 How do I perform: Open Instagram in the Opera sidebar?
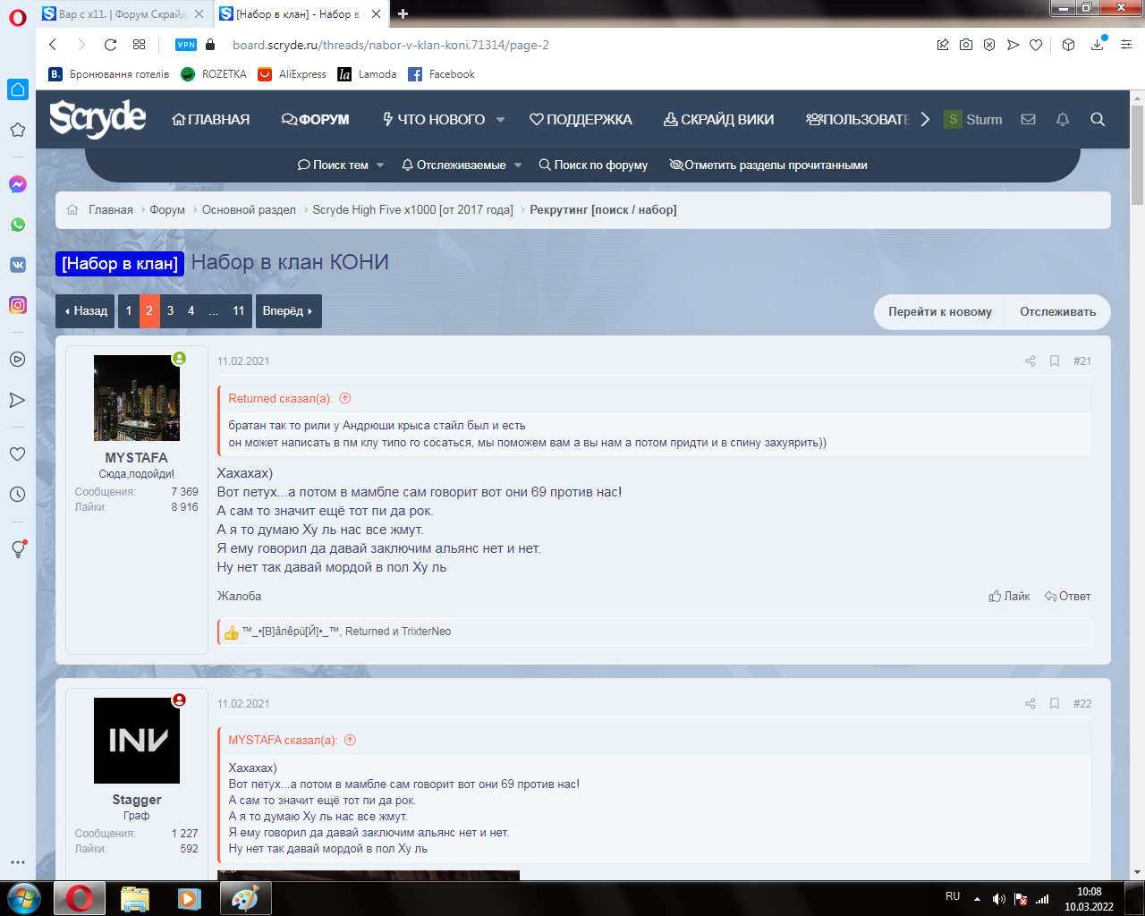(17, 305)
